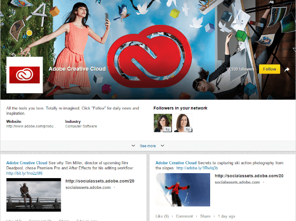This screenshot has width=296, height=221.
Task: Expand details with See more
Action: point(148,146)
